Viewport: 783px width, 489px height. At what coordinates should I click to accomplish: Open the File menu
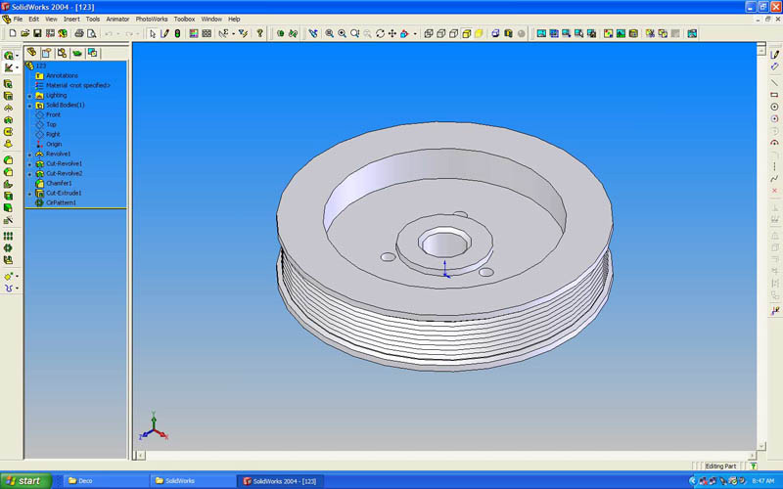[18, 19]
